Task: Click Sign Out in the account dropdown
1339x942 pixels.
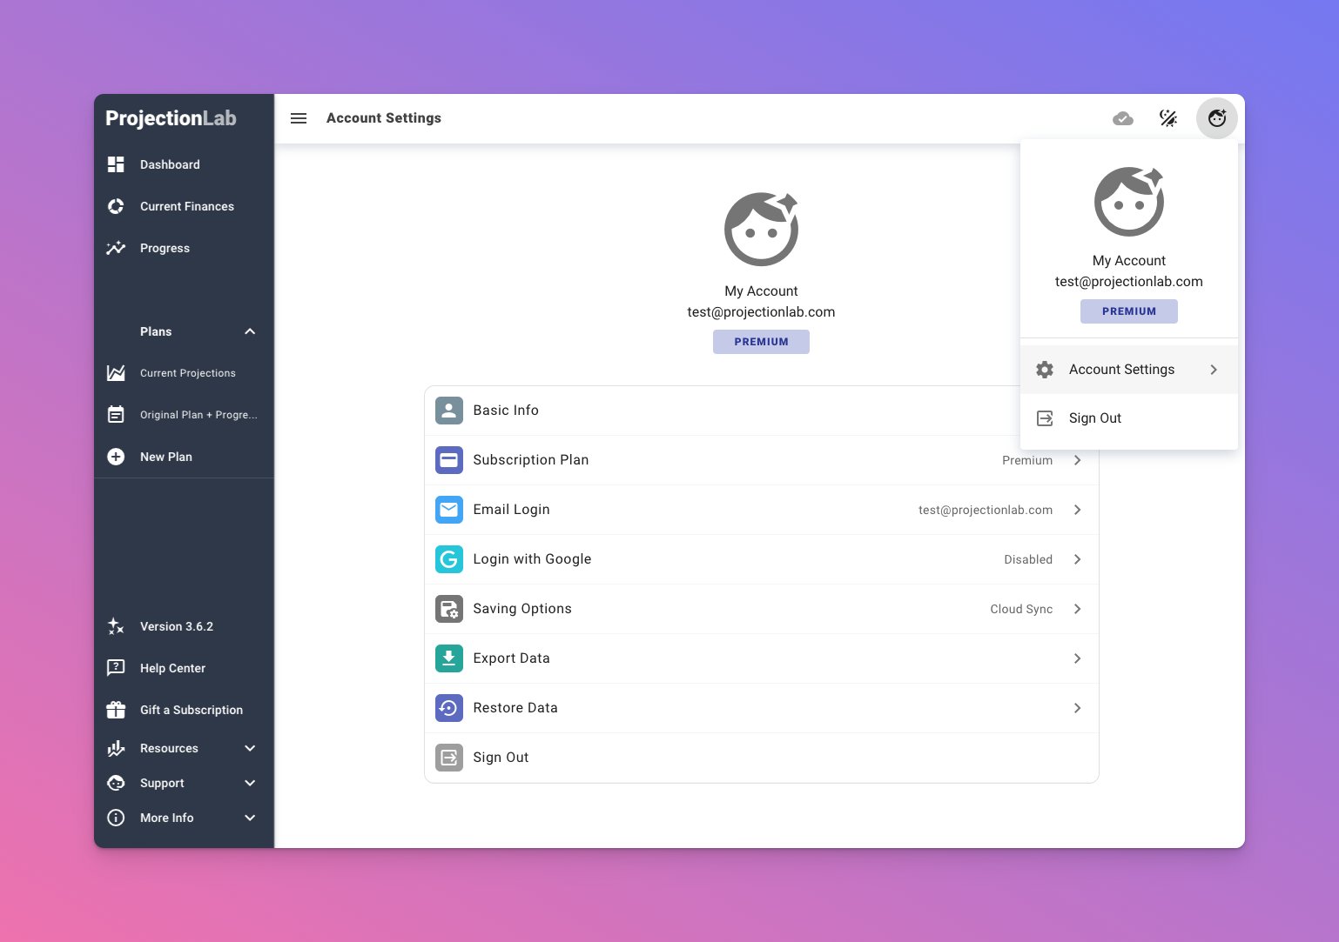Action: pyautogui.click(x=1094, y=418)
